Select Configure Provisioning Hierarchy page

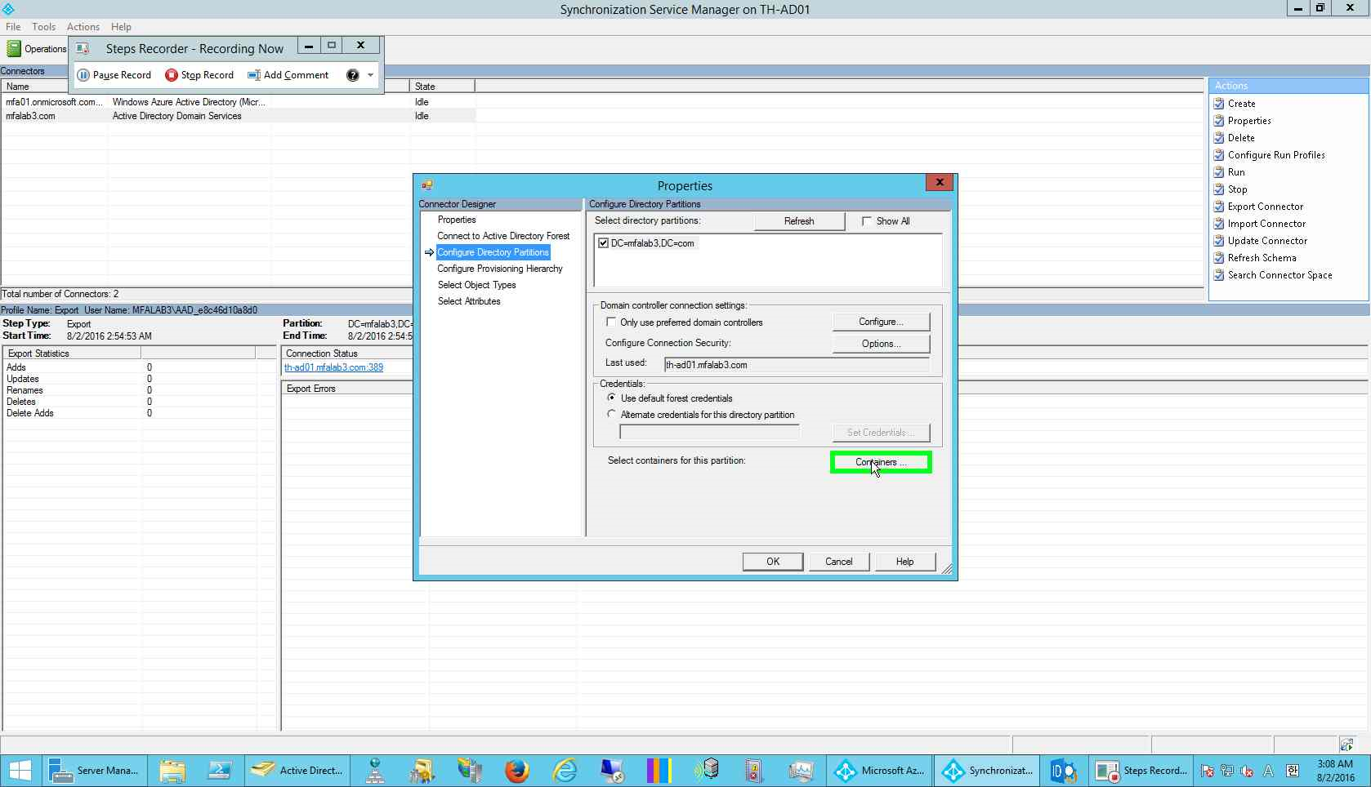click(500, 269)
